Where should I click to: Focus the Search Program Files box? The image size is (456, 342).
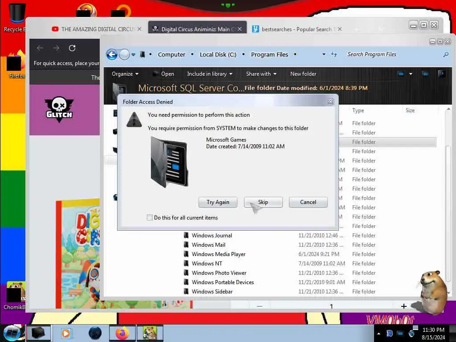point(393,54)
